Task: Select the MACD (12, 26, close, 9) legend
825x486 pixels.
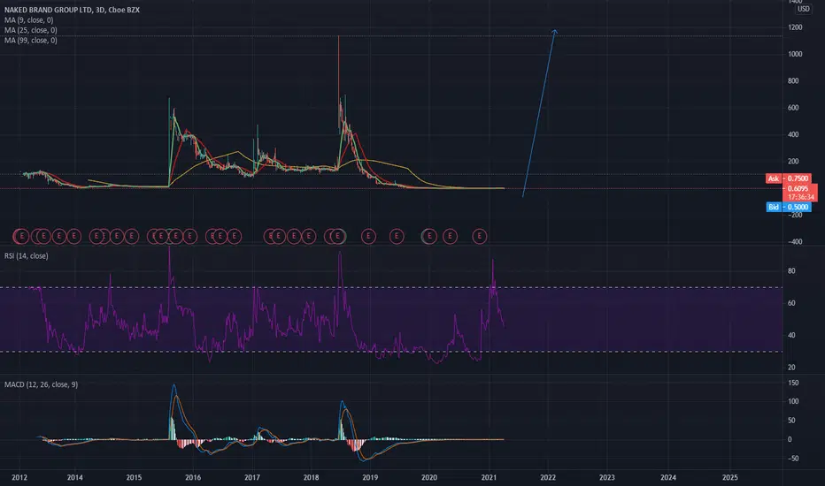Action: tap(41, 384)
